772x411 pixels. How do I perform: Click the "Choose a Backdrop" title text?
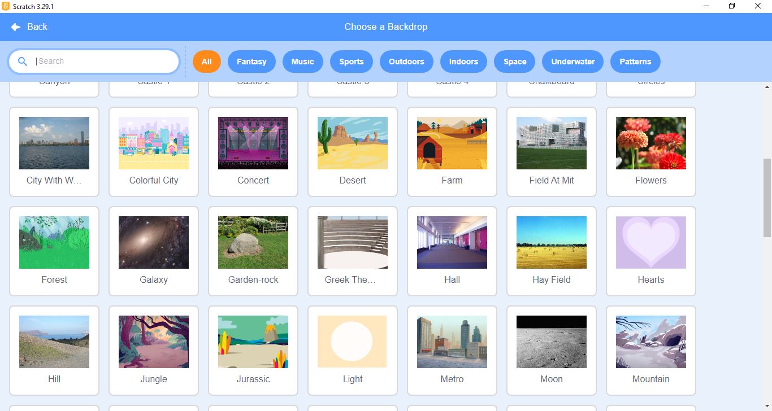click(x=386, y=27)
